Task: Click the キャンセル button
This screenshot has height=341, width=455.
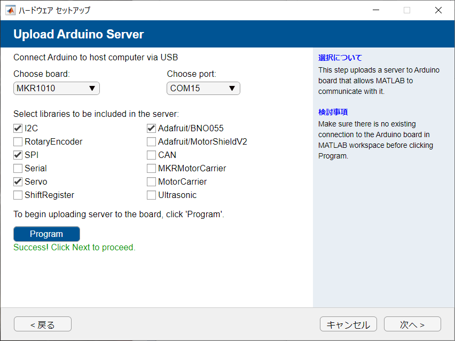Action: click(348, 324)
